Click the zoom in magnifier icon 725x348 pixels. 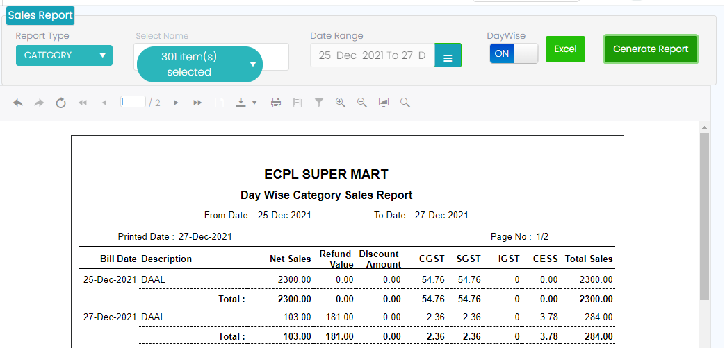(340, 103)
